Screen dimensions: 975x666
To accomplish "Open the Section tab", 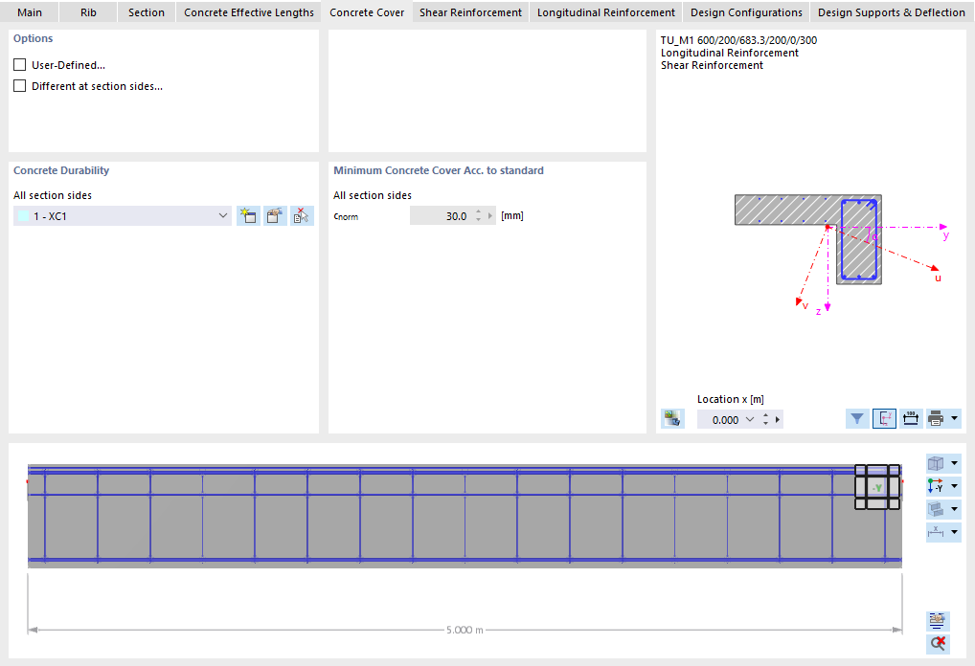I will tap(147, 11).
